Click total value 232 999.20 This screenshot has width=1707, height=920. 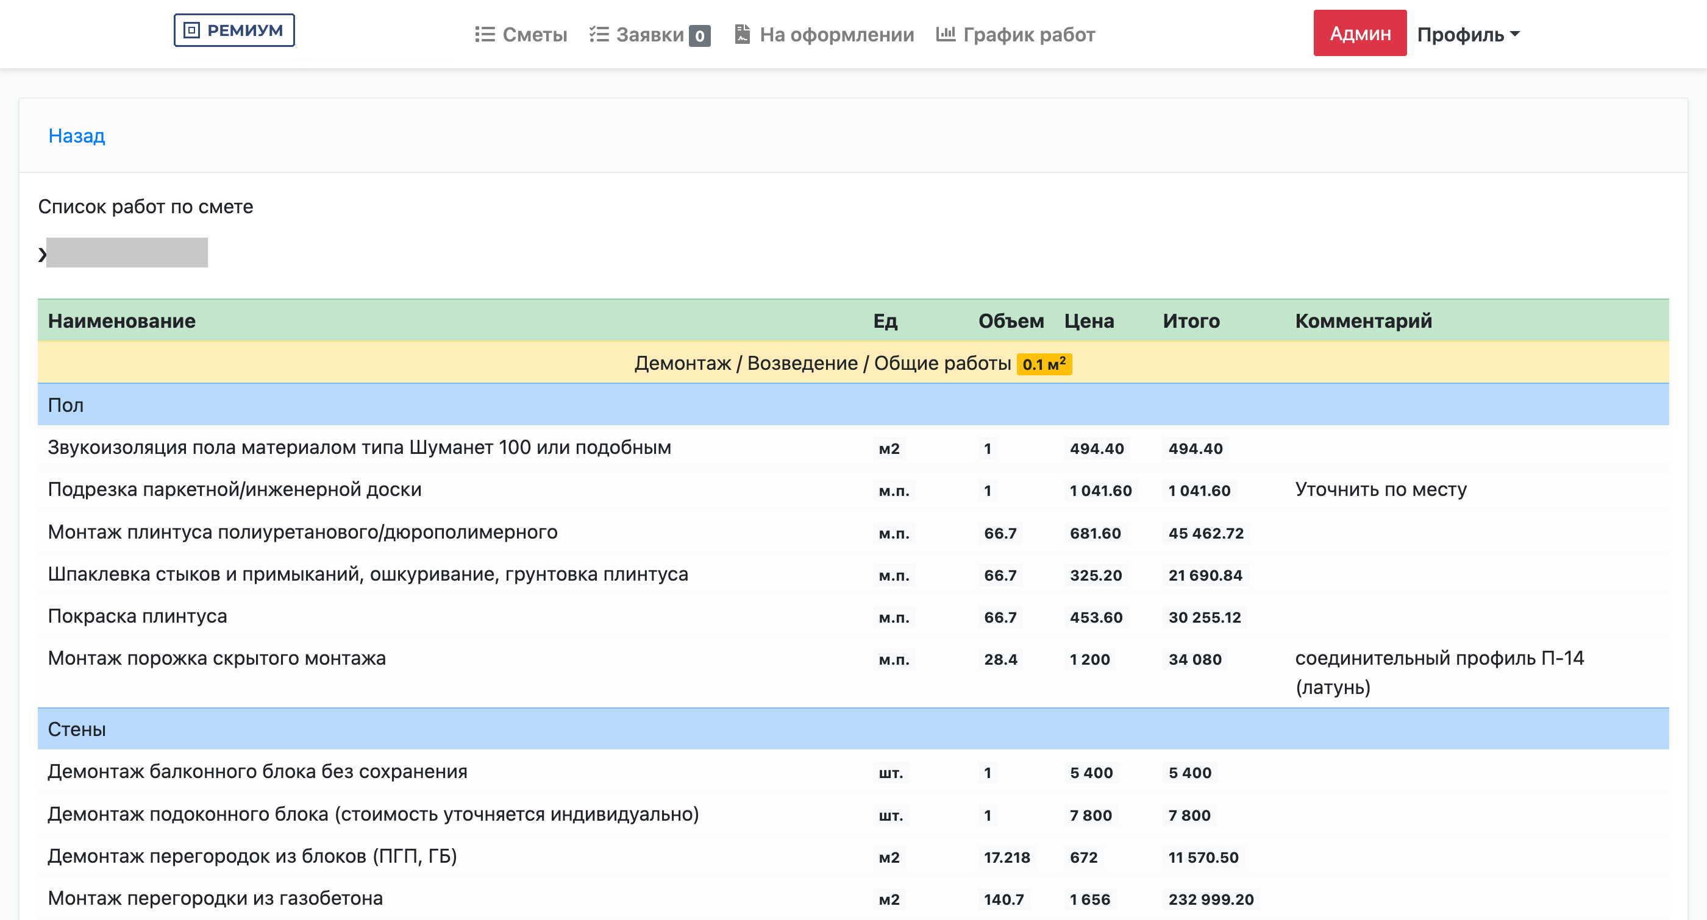click(x=1211, y=899)
